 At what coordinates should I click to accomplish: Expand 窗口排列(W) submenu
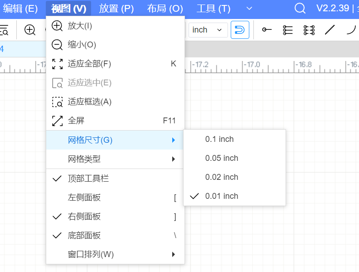pos(115,254)
